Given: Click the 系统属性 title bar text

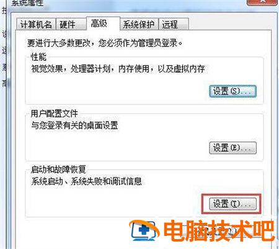Looking at the screenshot, I should (x=27, y=3).
